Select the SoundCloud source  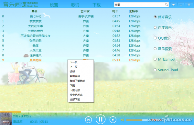tap(166, 70)
